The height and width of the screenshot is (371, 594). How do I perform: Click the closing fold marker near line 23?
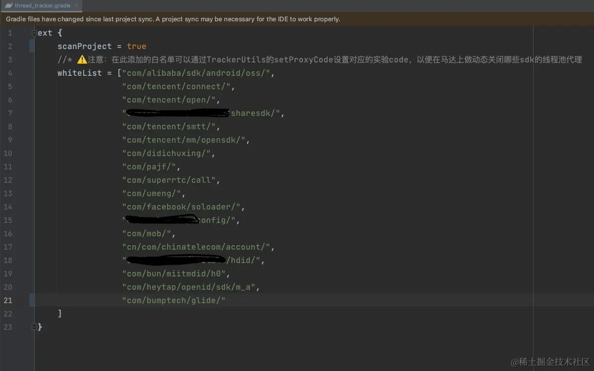pyautogui.click(x=34, y=327)
